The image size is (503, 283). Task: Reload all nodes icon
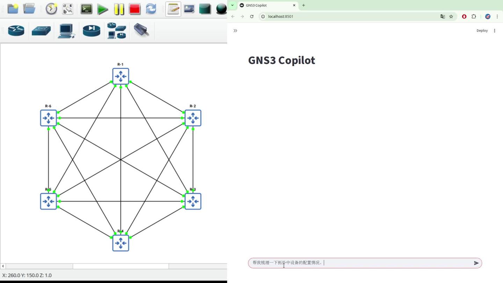(151, 9)
